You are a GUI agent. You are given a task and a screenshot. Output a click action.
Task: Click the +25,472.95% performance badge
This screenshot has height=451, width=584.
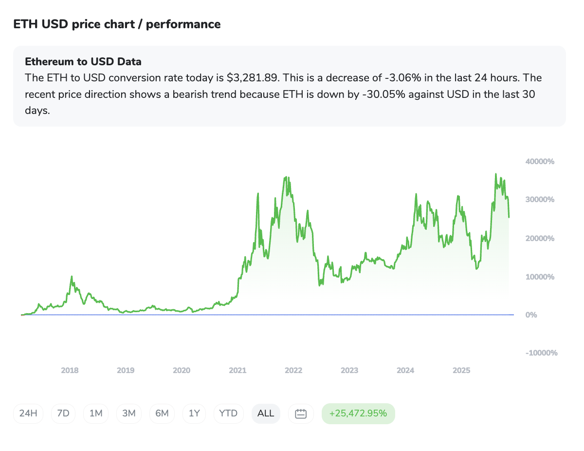[358, 413]
